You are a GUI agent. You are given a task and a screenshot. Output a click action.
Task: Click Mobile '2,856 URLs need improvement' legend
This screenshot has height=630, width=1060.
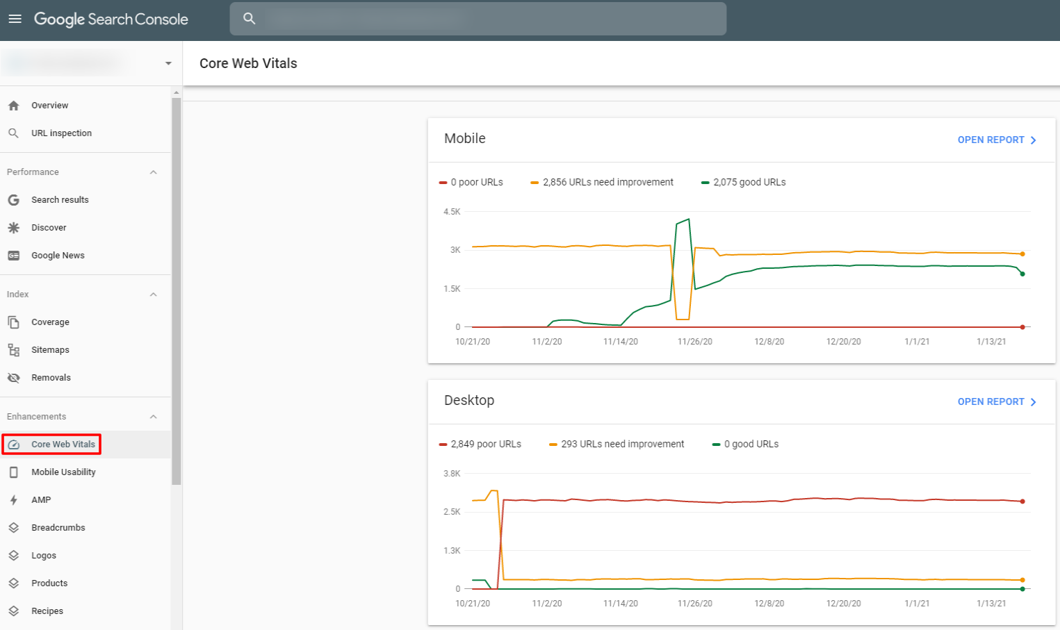click(602, 183)
